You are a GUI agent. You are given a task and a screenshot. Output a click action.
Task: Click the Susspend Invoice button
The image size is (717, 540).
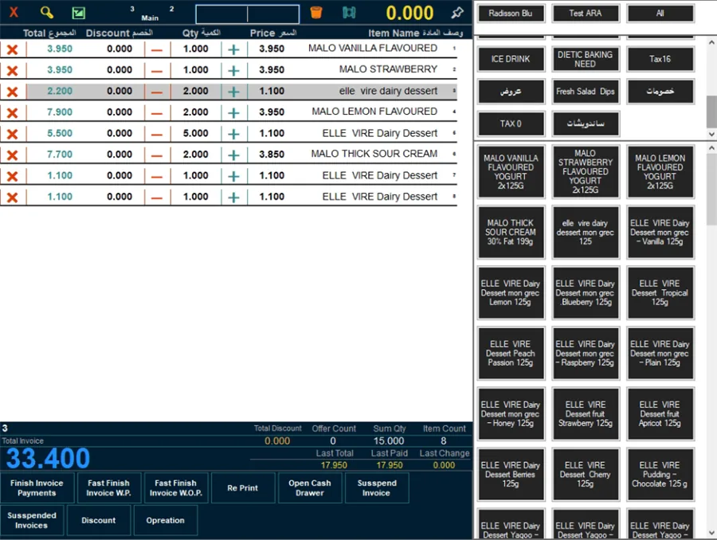[377, 488]
